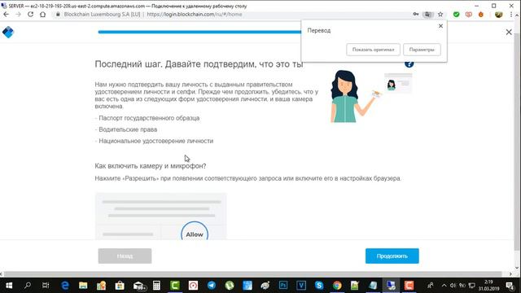The width and height of the screenshot is (521, 293).
Task: Click the taskbar volume speaker icon
Action: (x=453, y=286)
